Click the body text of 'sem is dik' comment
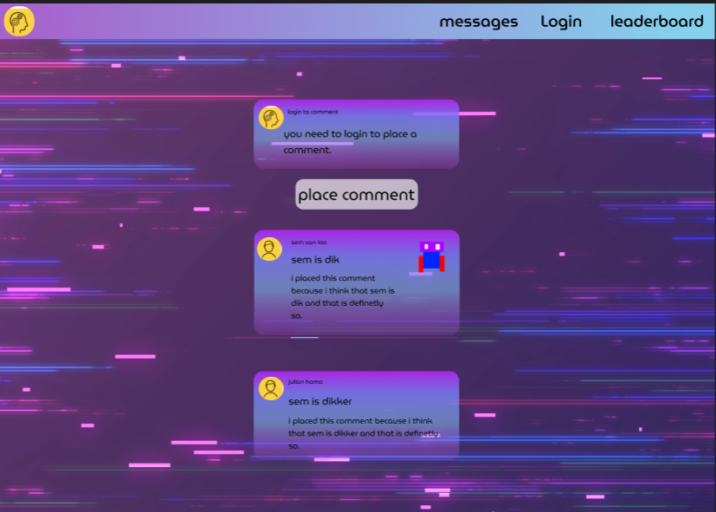This screenshot has width=716, height=512. point(342,296)
